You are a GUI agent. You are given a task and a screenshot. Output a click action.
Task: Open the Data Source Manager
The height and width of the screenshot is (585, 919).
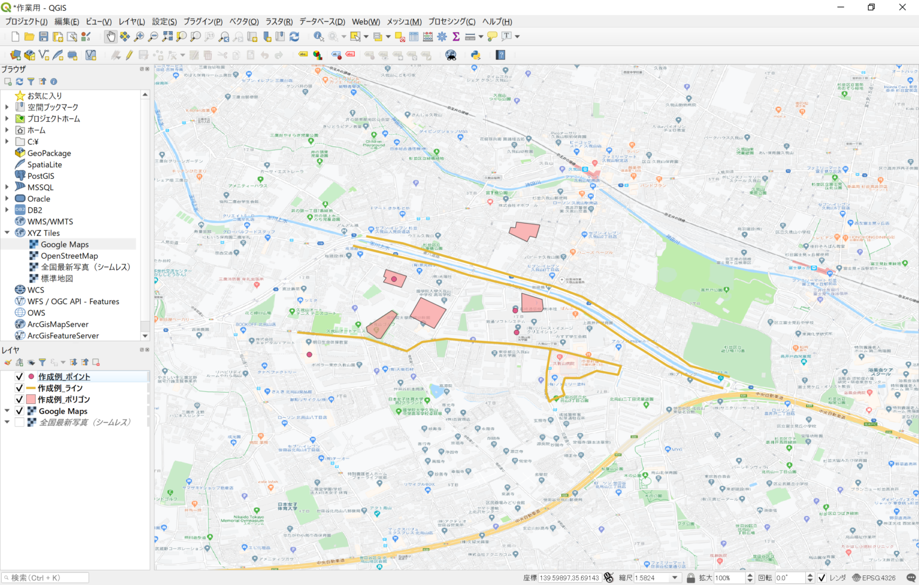pos(16,54)
